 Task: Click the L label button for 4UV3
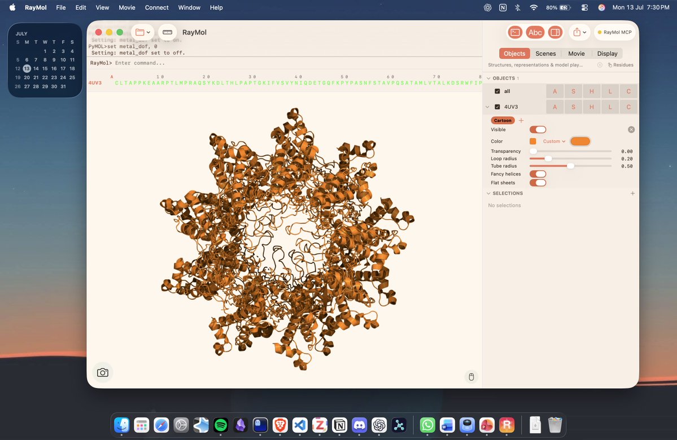coord(610,107)
